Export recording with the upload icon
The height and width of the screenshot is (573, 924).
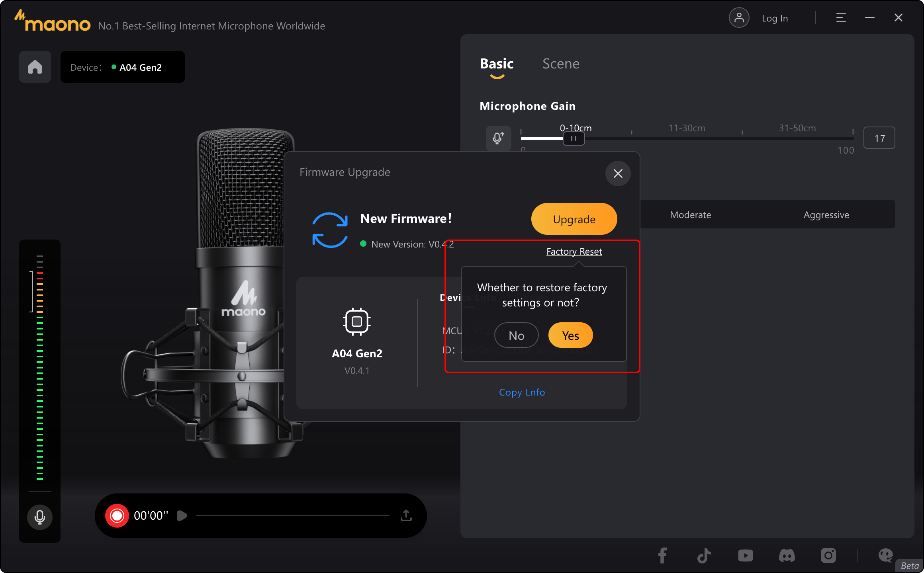point(406,516)
